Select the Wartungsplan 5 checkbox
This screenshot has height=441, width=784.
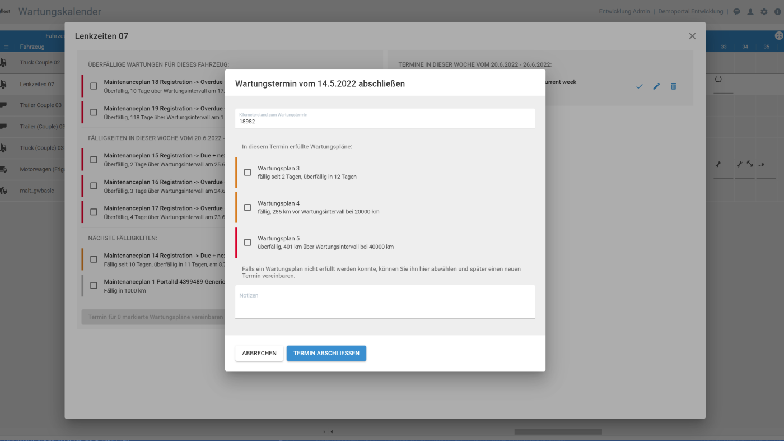click(248, 243)
